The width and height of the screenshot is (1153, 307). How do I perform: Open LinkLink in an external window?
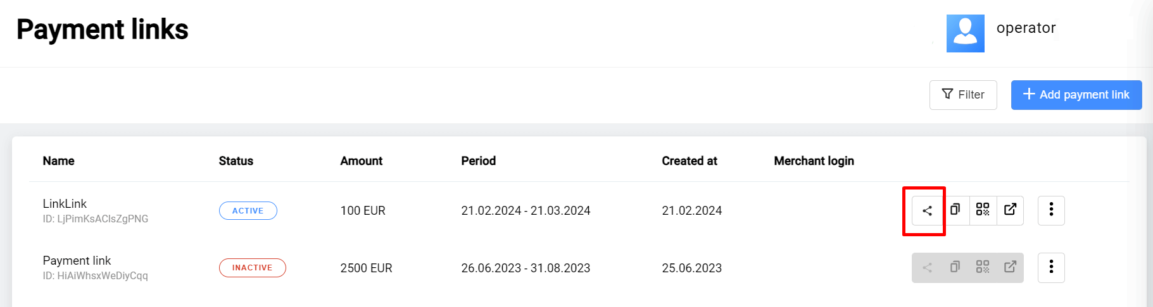click(x=1011, y=210)
